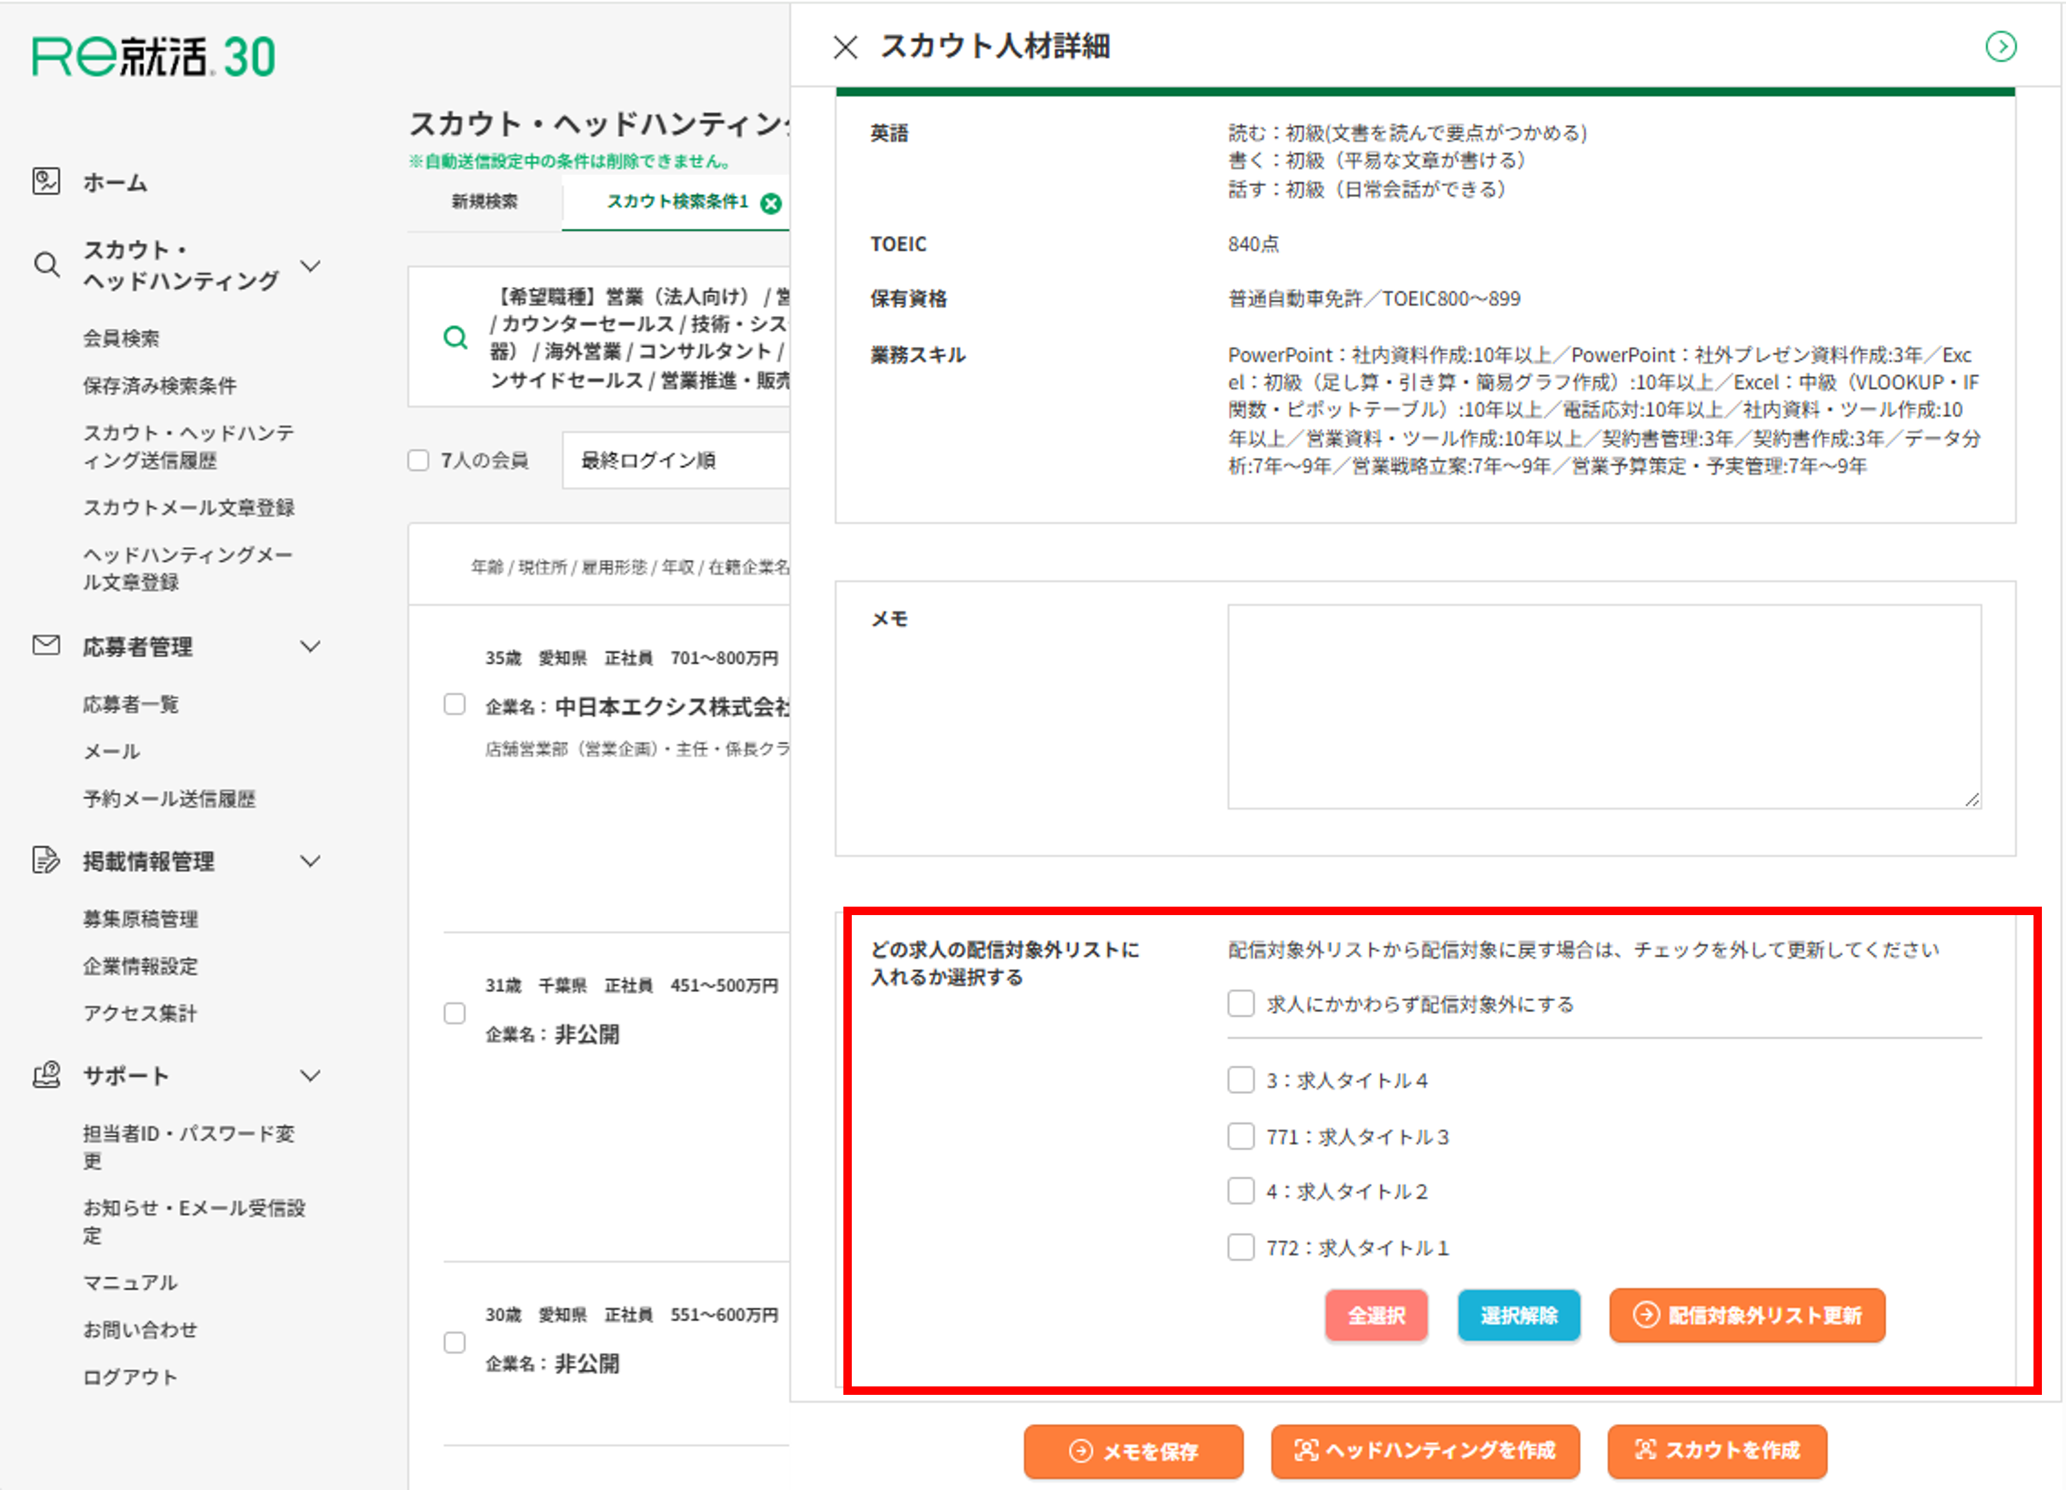The width and height of the screenshot is (2066, 1490).
Task: Open 予約メール送信履歴
Action: coord(169,799)
